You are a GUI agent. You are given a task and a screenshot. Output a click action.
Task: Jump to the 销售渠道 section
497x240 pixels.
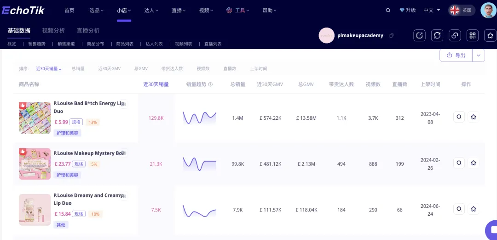coord(66,44)
